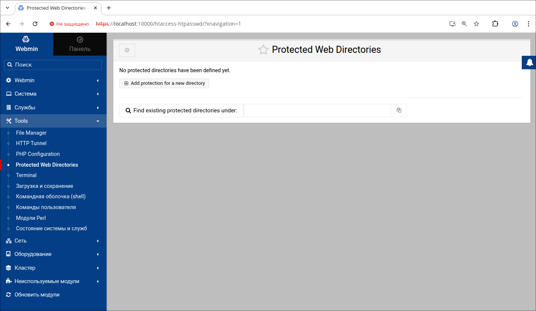
Task: Click the directory chooser icon beside search field
Action: click(399, 110)
